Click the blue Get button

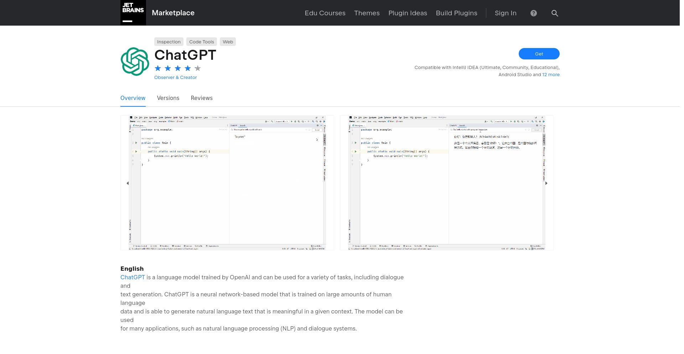tap(539, 54)
